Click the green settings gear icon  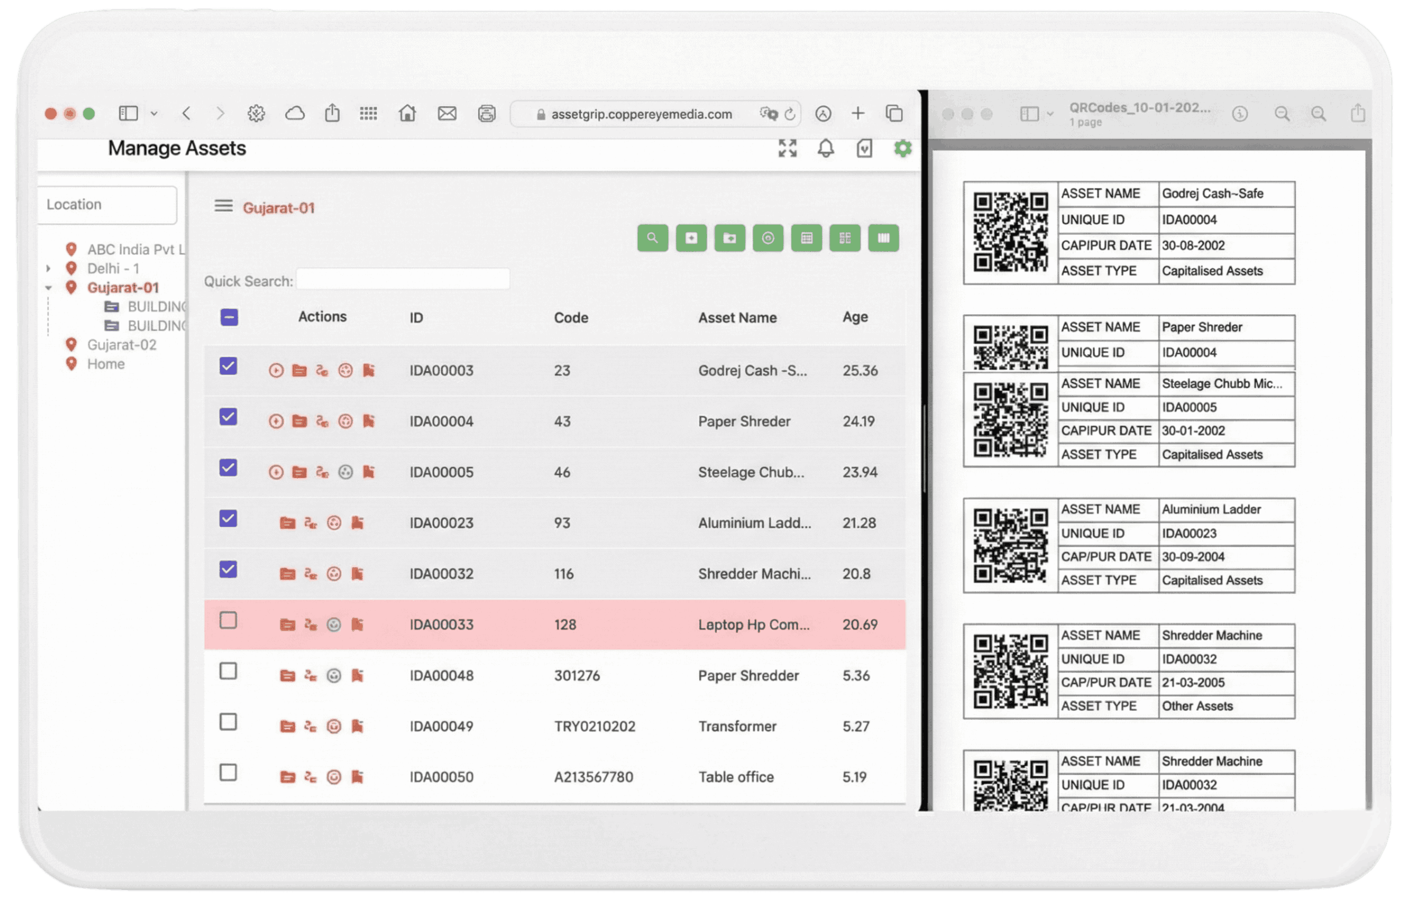click(902, 148)
